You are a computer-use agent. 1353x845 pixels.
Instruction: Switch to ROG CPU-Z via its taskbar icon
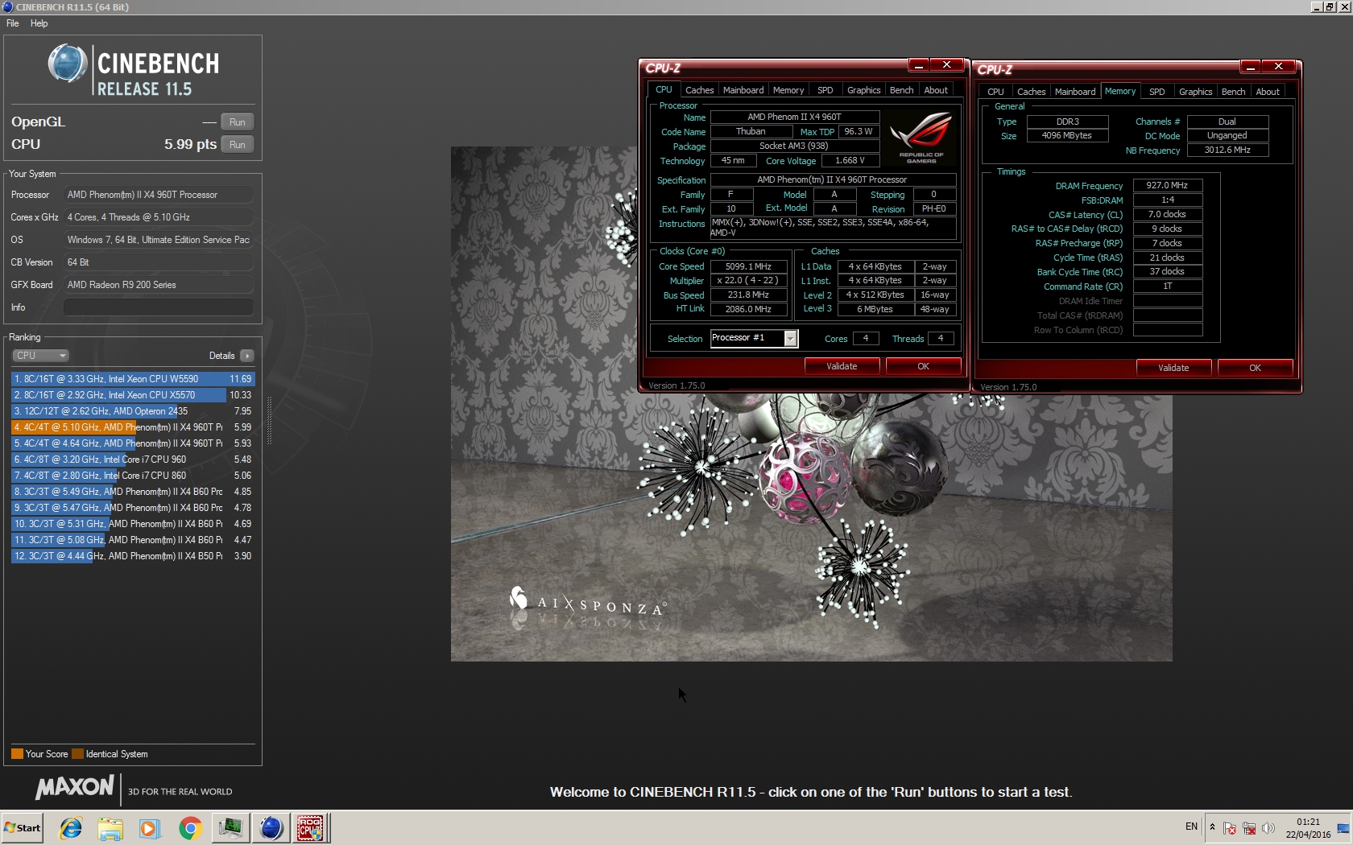pos(311,828)
